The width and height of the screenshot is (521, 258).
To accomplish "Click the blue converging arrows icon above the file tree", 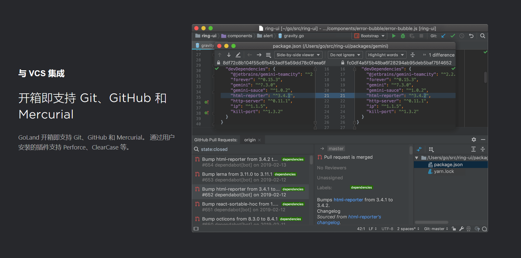I will click(x=419, y=149).
